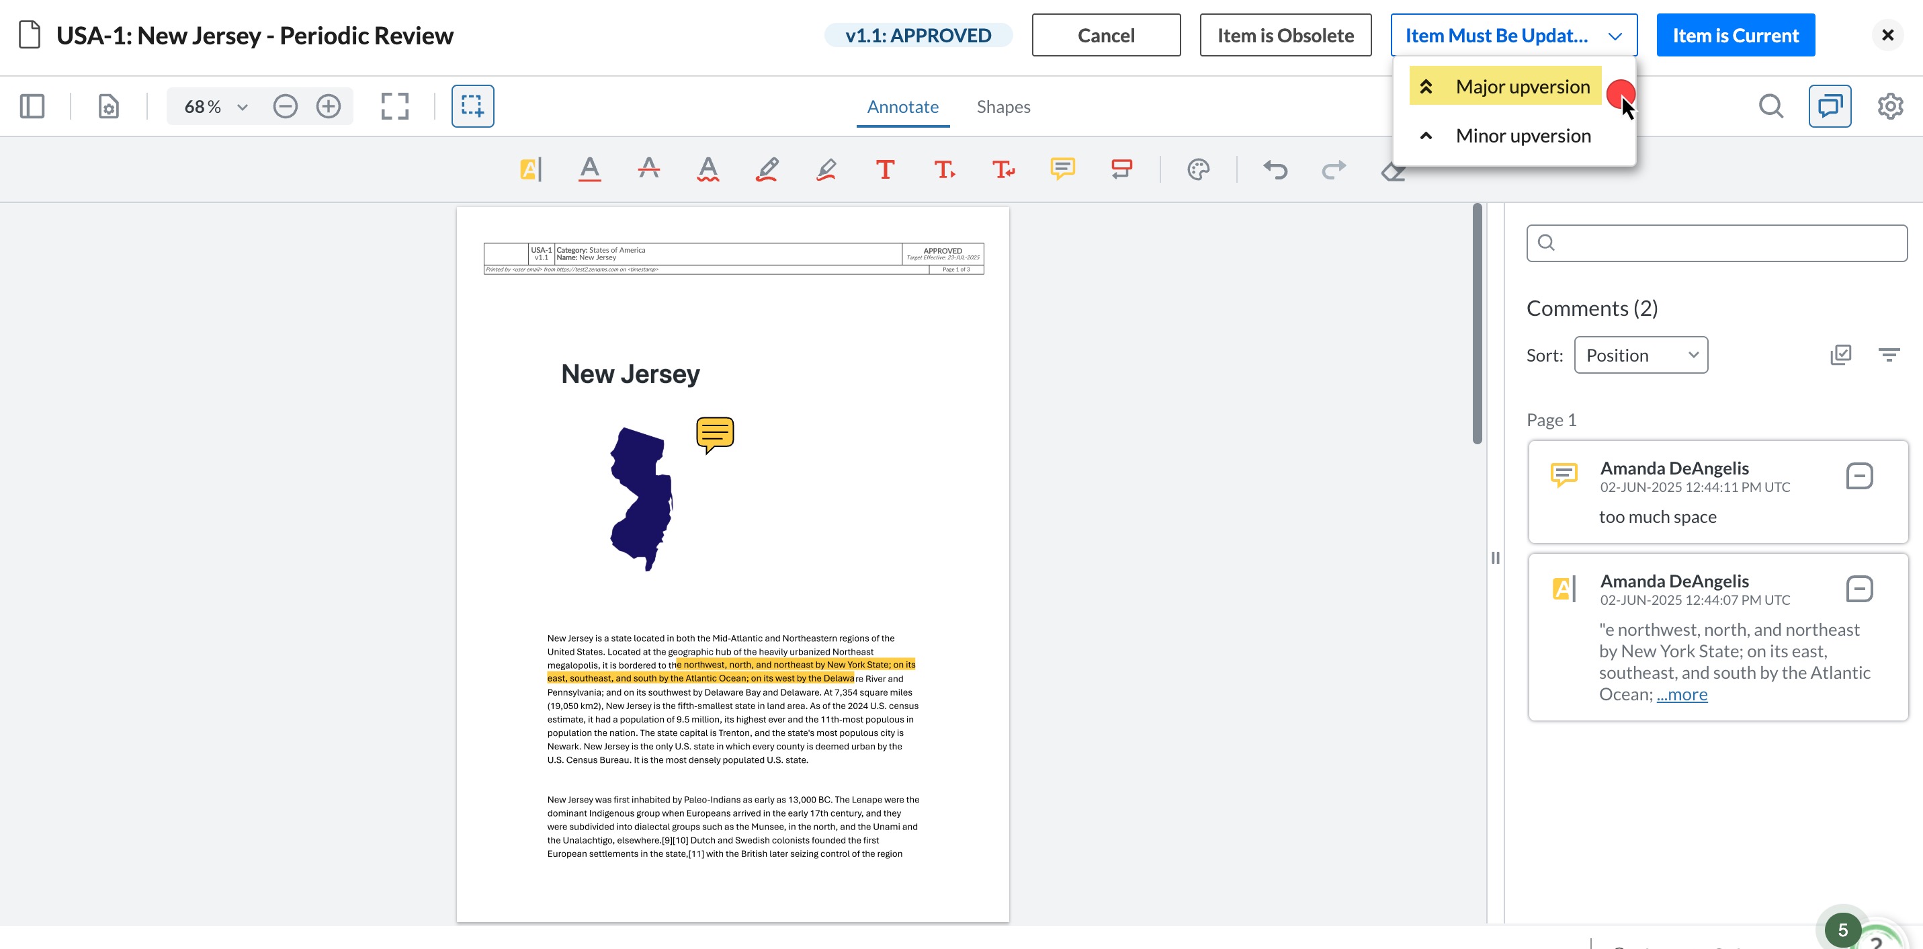Image resolution: width=1923 pixels, height=949 pixels.
Task: Zoom out with the minus icon
Action: coord(285,106)
